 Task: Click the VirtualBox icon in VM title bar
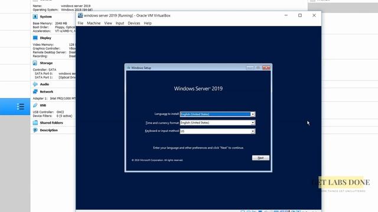(x=80, y=15)
